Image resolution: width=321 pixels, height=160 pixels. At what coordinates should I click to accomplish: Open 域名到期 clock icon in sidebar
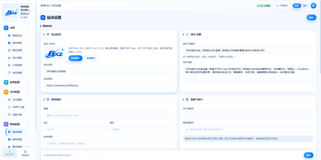[x=9, y=72]
